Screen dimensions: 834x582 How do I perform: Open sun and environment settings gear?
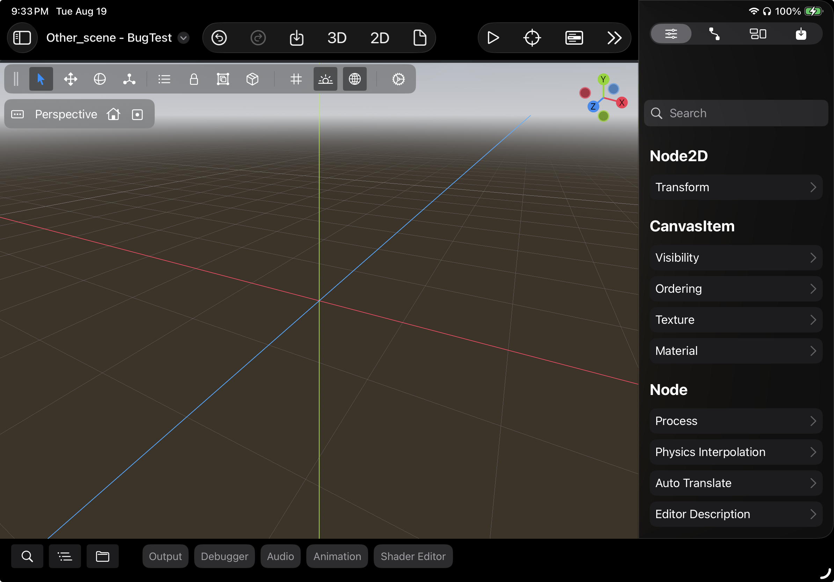[398, 79]
